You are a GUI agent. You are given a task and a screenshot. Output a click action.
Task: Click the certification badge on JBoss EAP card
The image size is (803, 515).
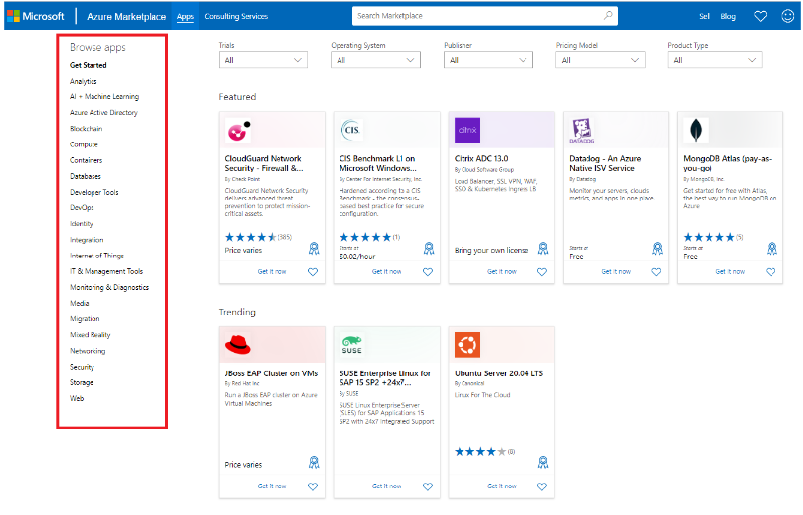click(314, 463)
